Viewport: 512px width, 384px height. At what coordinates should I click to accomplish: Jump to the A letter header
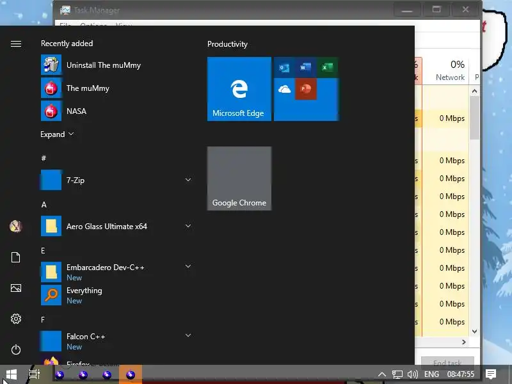[x=44, y=205]
